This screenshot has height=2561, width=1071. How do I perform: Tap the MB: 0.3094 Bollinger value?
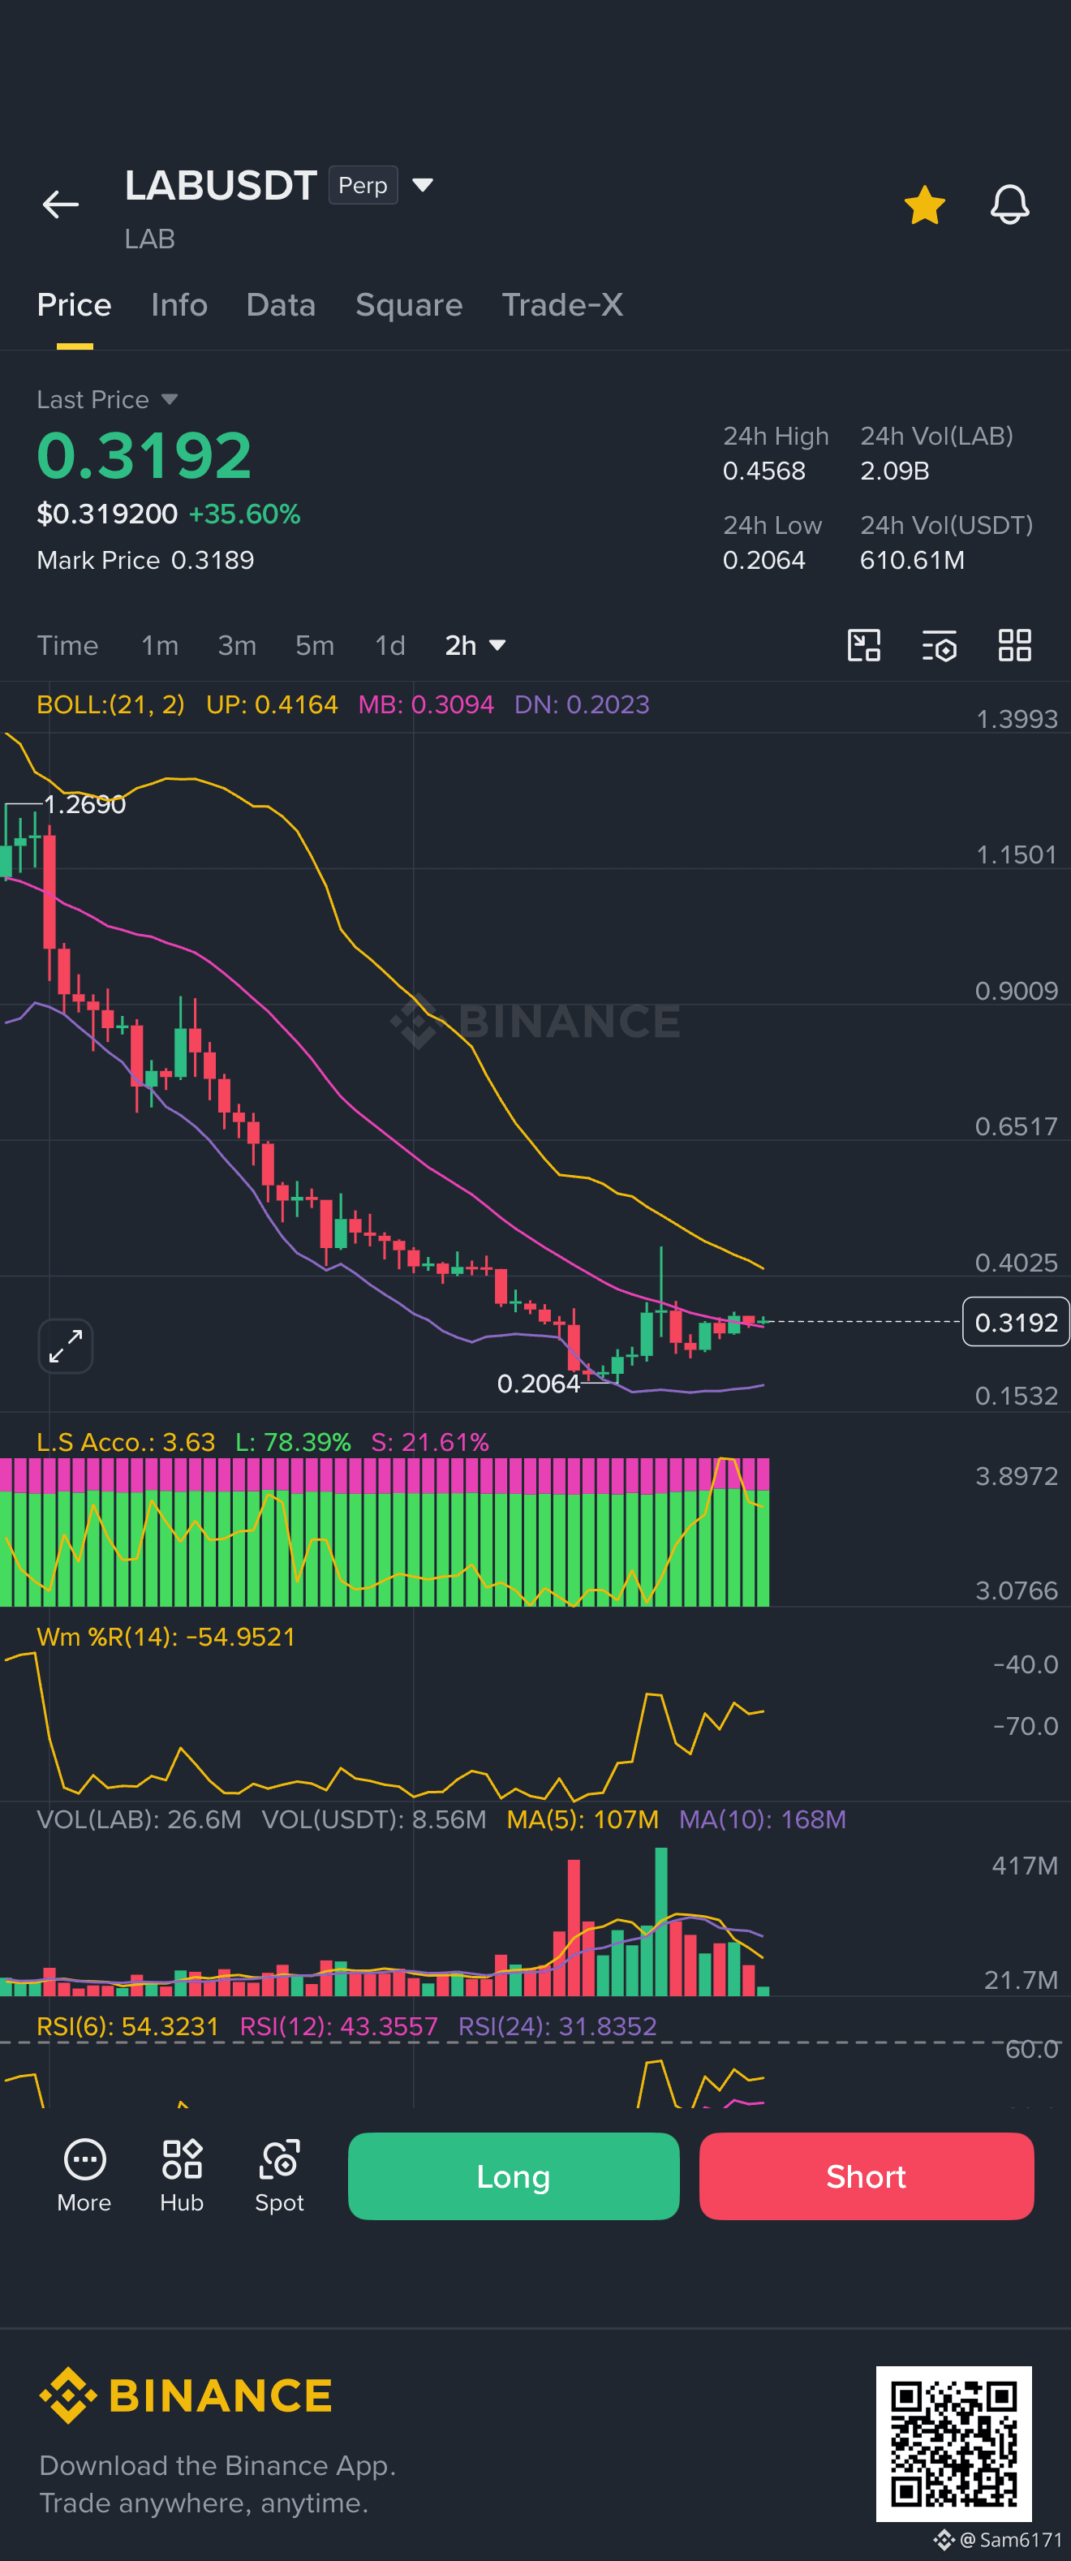(426, 705)
